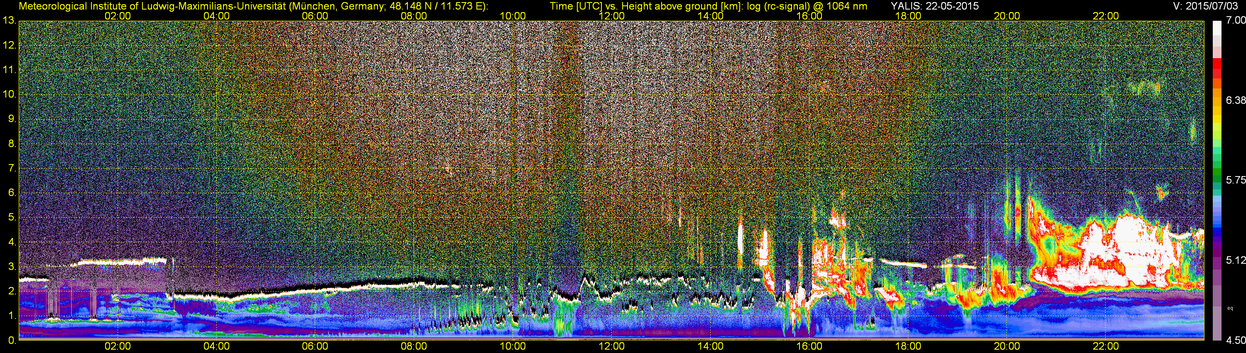Click the 20:00 label on the top time axis
The height and width of the screenshot is (353, 1246).
coord(1007,16)
